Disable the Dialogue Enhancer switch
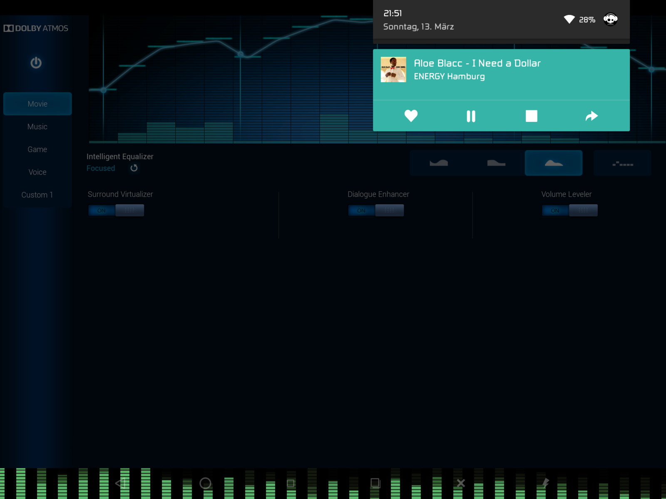666x499 pixels. pos(376,210)
